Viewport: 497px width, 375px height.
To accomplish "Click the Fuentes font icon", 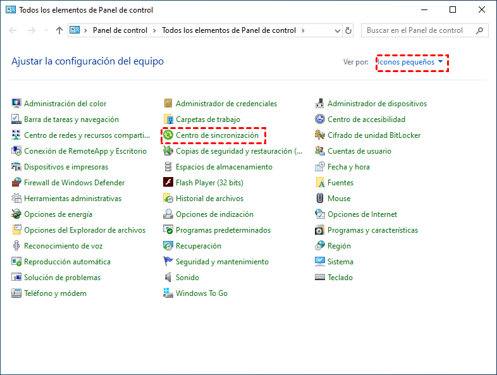I will (x=320, y=183).
